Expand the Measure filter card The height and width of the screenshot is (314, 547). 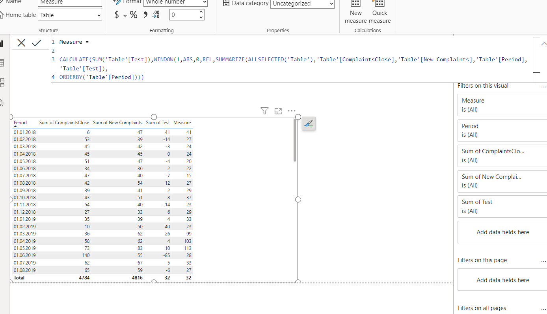point(502,105)
